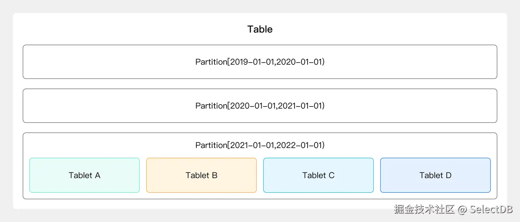
Task: Click the 2021-01-01 end date in second partition
Action: 299,106
